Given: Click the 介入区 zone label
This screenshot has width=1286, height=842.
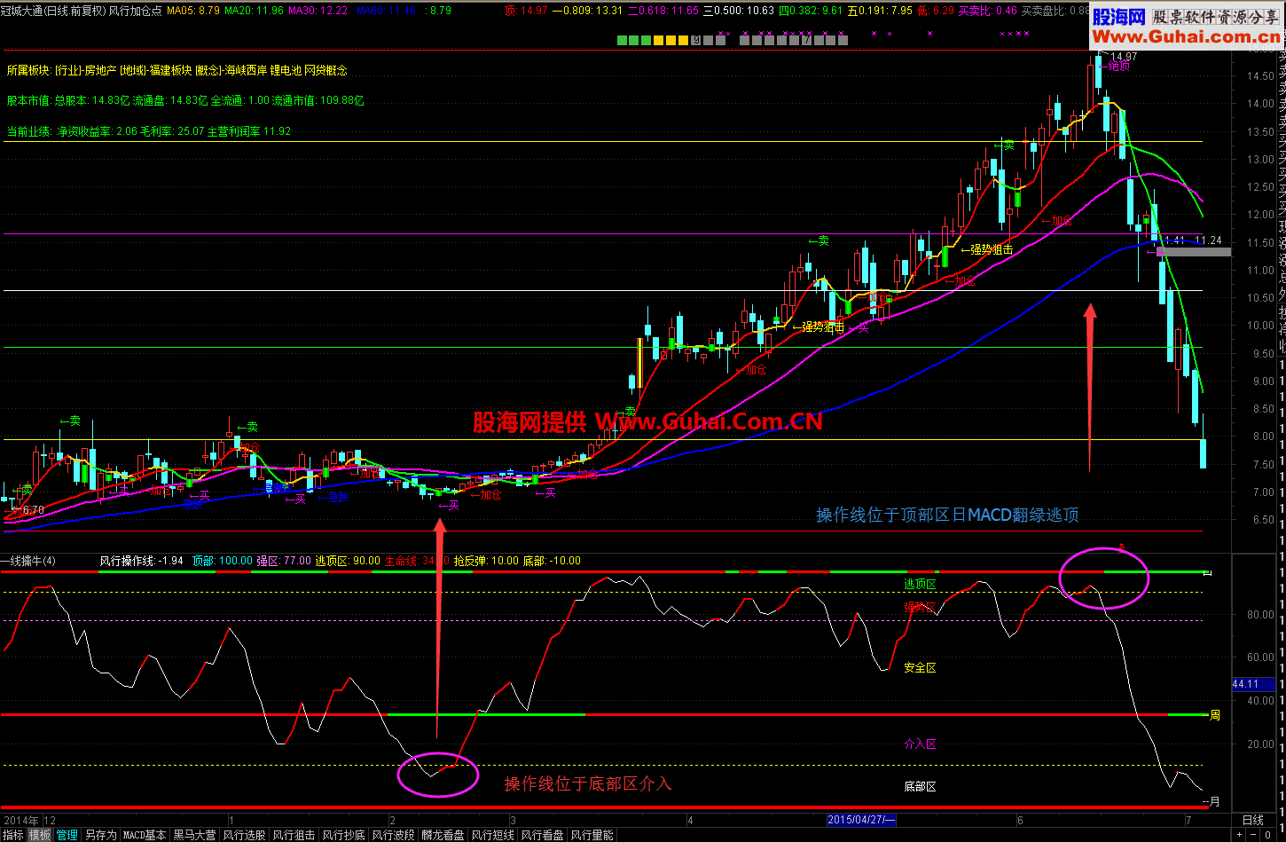Looking at the screenshot, I should tap(920, 744).
